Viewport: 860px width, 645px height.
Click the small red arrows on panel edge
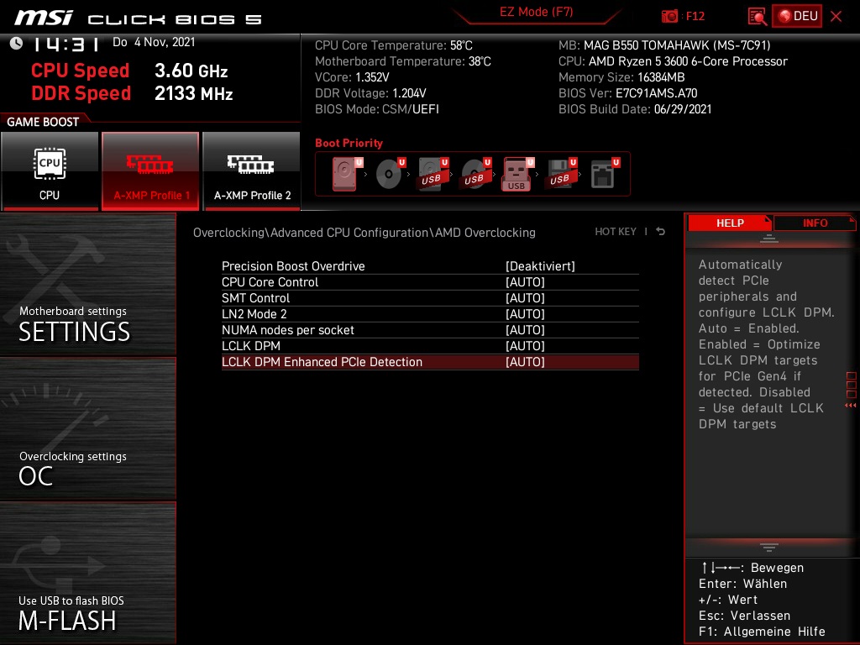click(851, 406)
